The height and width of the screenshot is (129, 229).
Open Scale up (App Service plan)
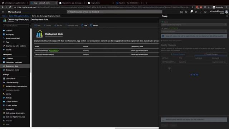[15, 113]
